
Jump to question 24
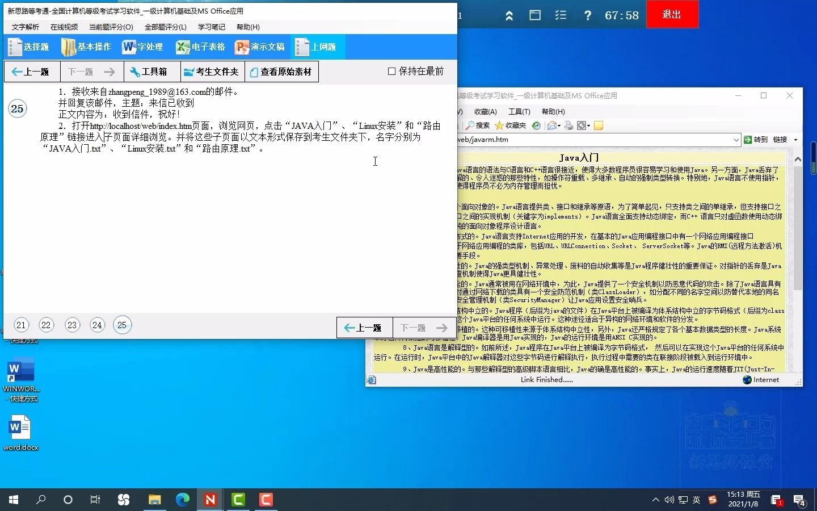pos(97,325)
